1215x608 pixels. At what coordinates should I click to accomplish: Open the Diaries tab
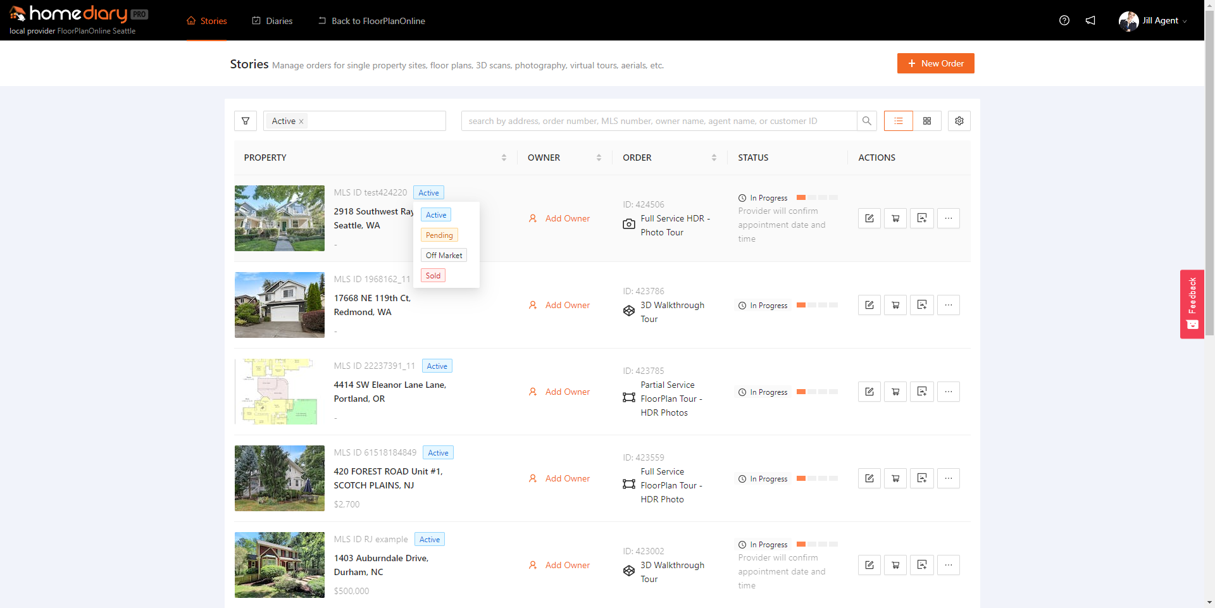click(x=272, y=21)
